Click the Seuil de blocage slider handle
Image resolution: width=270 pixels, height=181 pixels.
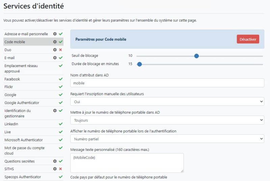pyautogui.click(x=196, y=56)
